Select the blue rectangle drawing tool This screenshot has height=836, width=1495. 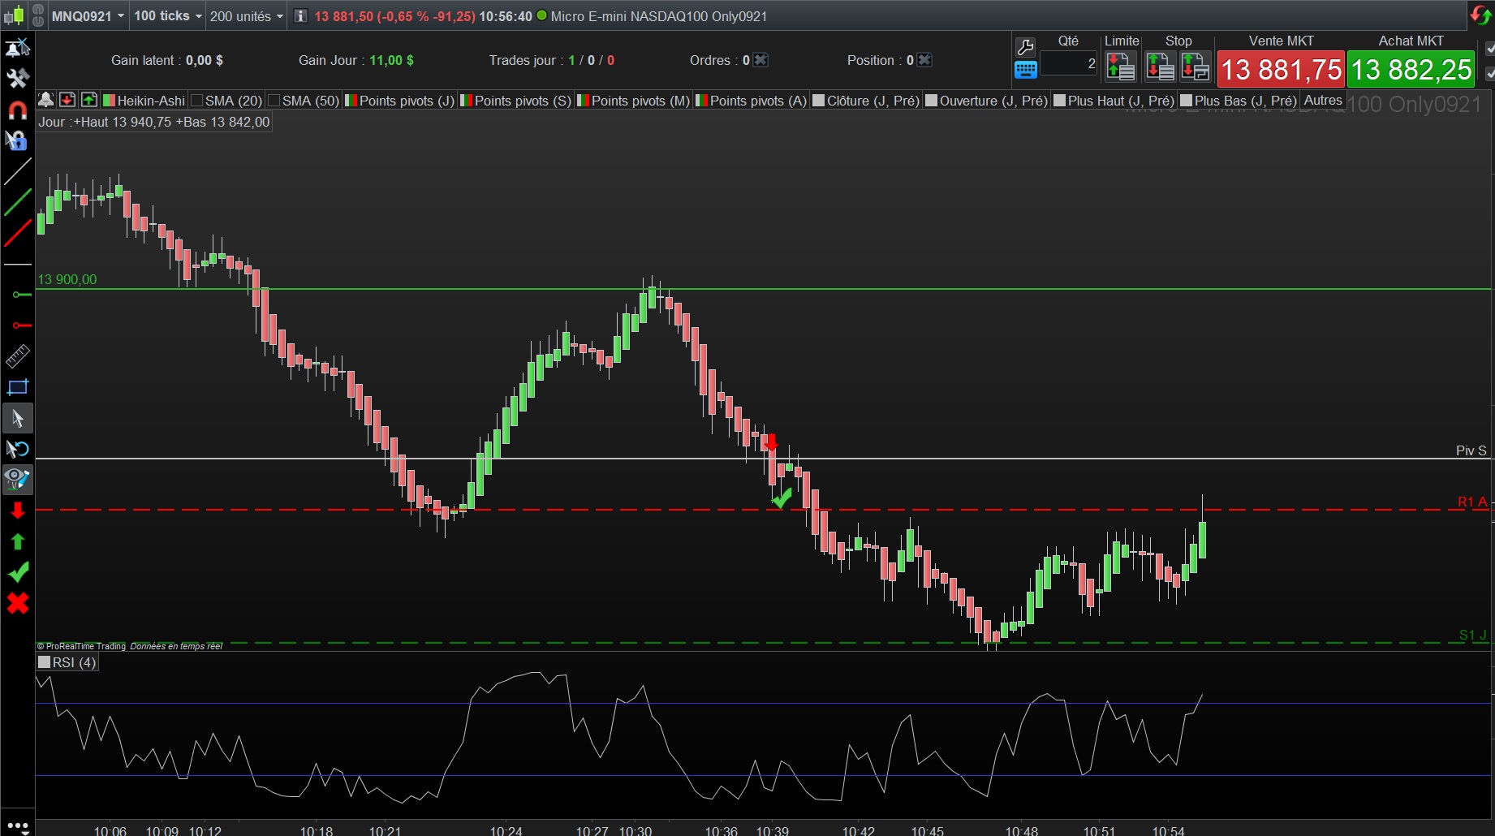click(17, 387)
